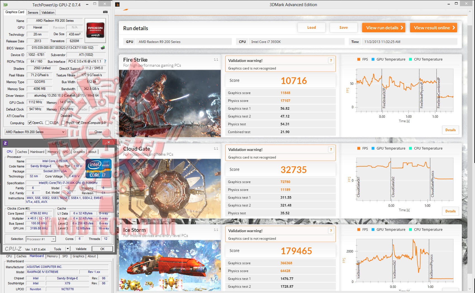
Task: Click the Core Speed value 4799.82 MHz
Action: click(39, 213)
